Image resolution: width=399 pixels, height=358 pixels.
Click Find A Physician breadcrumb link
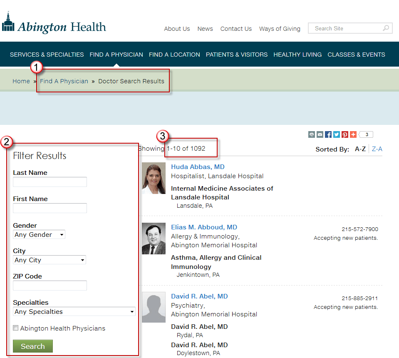(64, 81)
